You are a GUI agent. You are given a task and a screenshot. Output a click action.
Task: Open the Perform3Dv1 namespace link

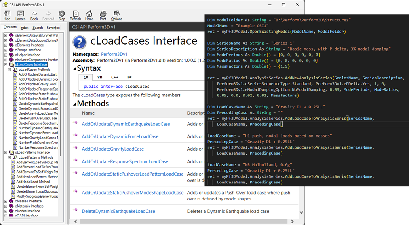click(x=114, y=54)
